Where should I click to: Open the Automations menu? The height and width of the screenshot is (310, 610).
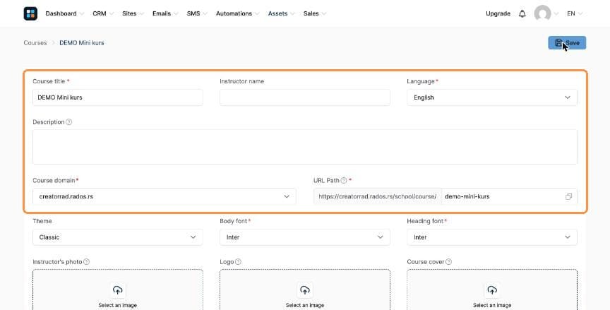click(x=237, y=13)
